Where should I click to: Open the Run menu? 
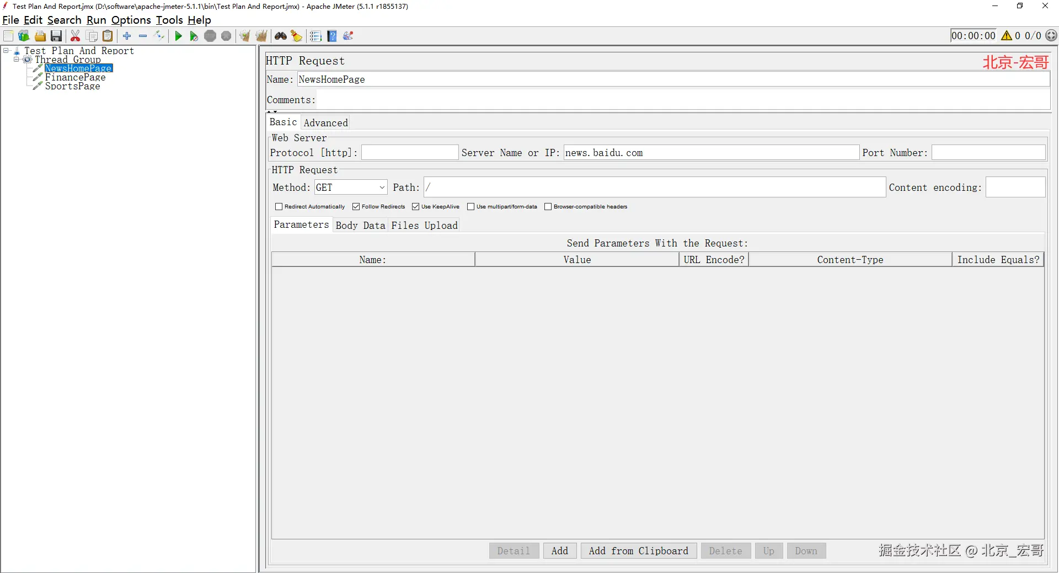(97, 20)
